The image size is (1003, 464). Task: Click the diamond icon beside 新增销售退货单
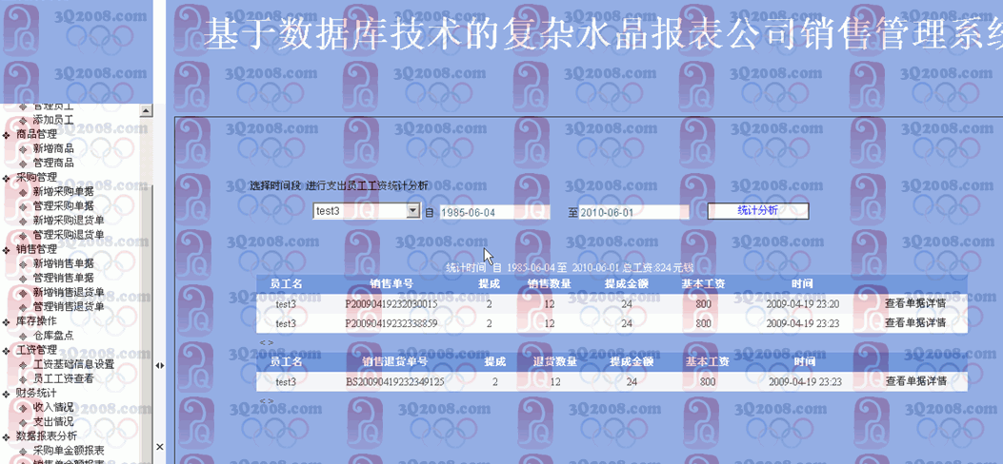tap(24, 293)
